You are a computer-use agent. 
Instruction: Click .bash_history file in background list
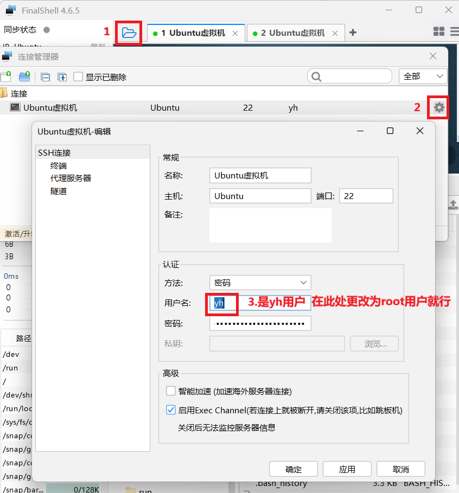281,484
